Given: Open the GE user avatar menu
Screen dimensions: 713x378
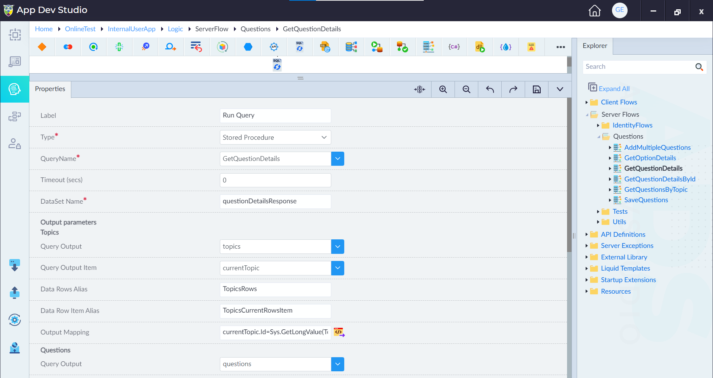Looking at the screenshot, I should pos(620,10).
